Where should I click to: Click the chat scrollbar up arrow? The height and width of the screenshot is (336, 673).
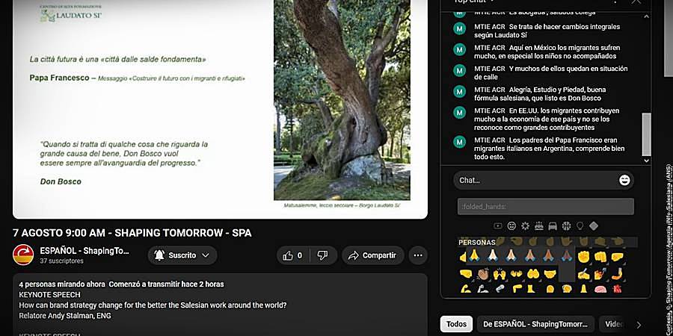646,16
